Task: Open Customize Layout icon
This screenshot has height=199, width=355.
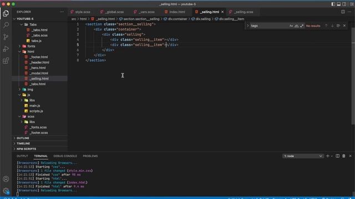Action: 352,4
